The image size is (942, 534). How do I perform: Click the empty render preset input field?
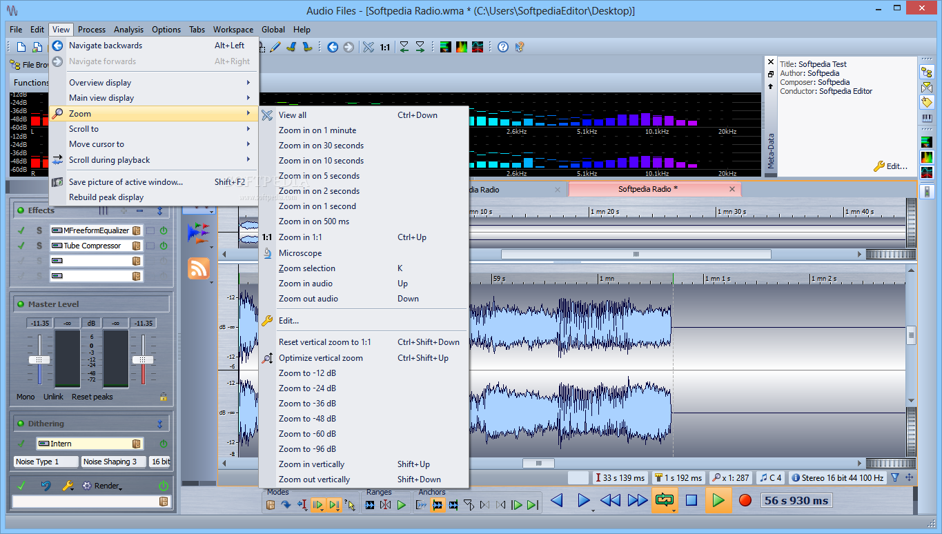85,502
